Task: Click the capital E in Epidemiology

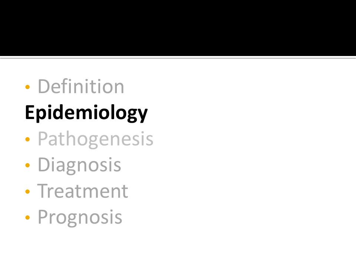Action: pyautogui.click(x=30, y=112)
